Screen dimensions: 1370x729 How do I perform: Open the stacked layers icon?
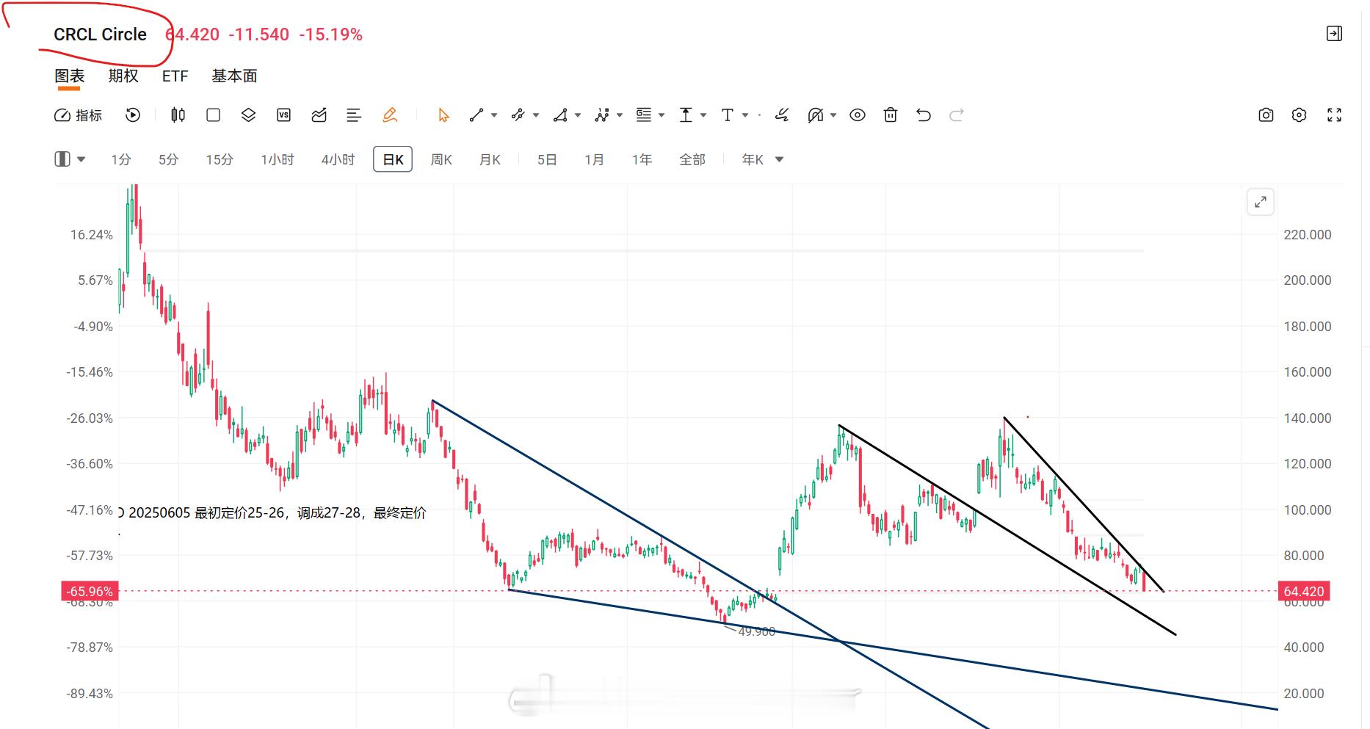pos(248,115)
